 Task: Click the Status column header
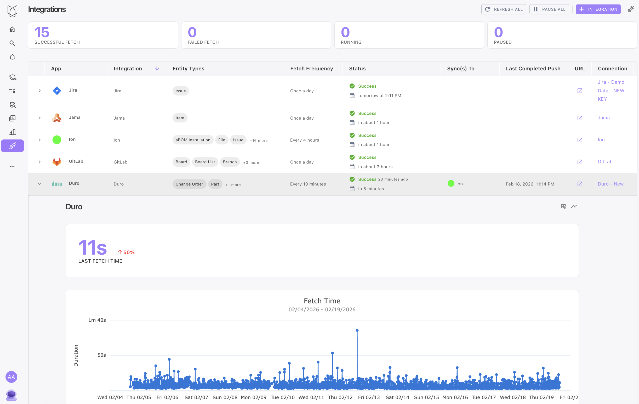(x=357, y=69)
